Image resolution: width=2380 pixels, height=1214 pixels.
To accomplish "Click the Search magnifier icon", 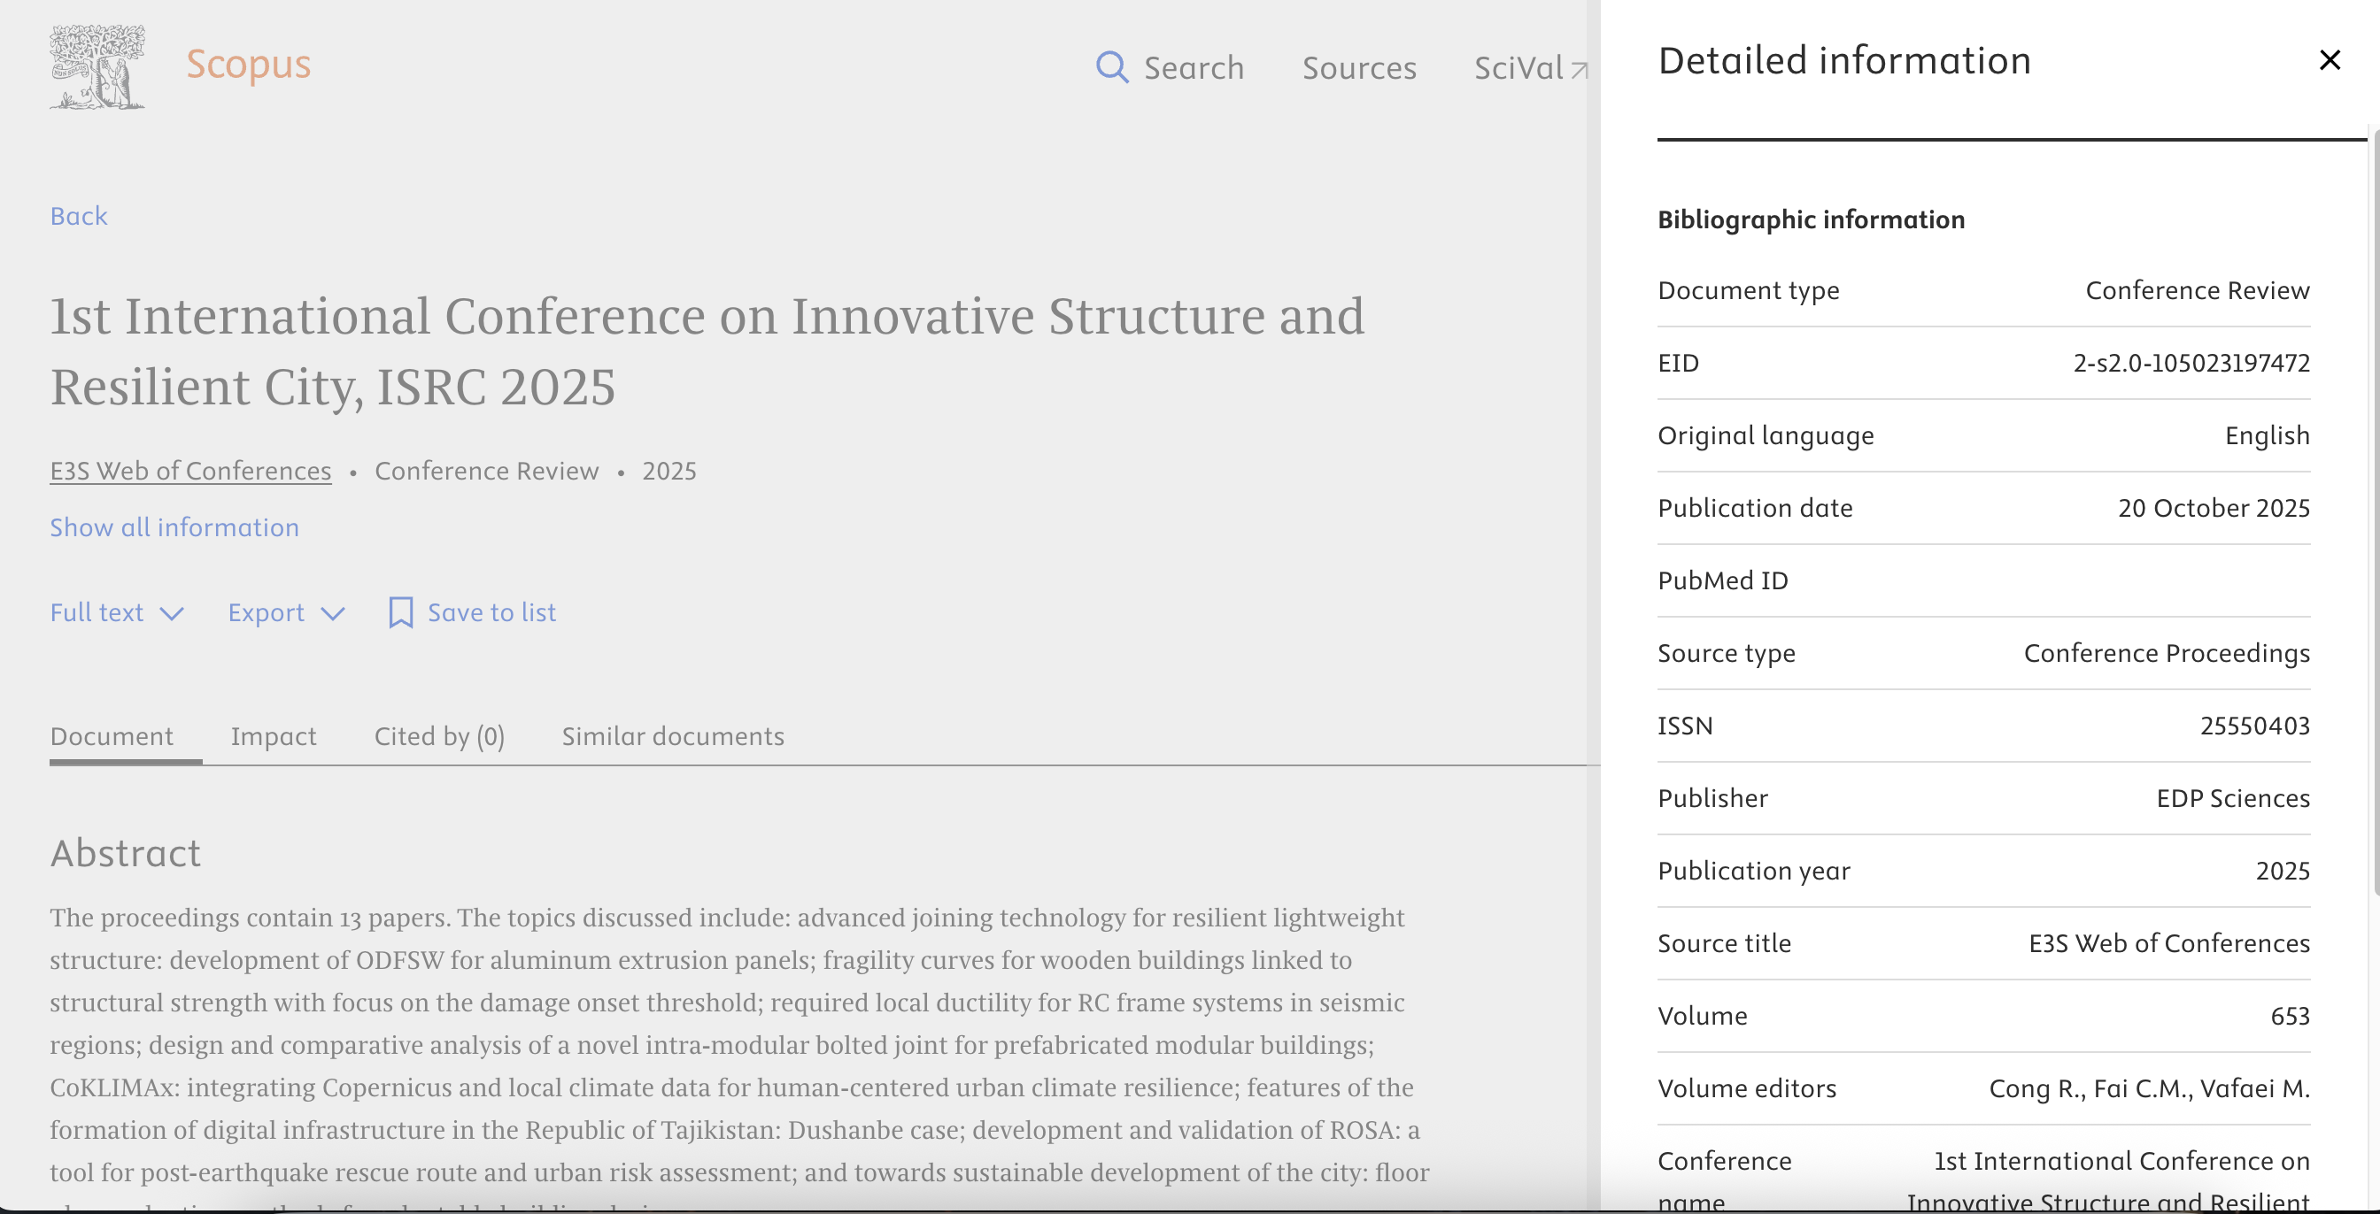I will click(1111, 67).
